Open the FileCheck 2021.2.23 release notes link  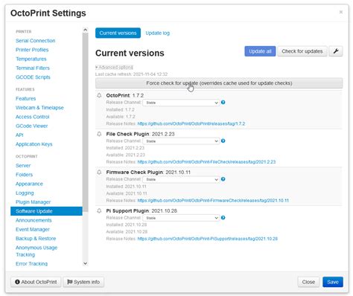point(206,162)
